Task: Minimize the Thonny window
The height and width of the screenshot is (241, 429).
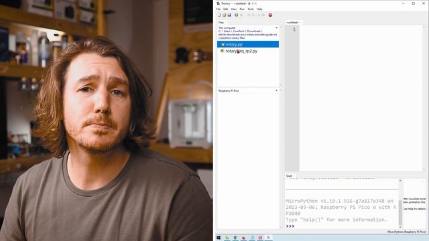Action: coord(404,3)
